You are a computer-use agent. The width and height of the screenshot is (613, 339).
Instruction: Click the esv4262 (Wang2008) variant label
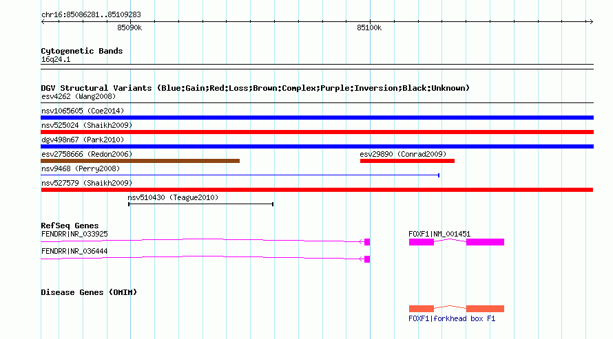pos(79,96)
